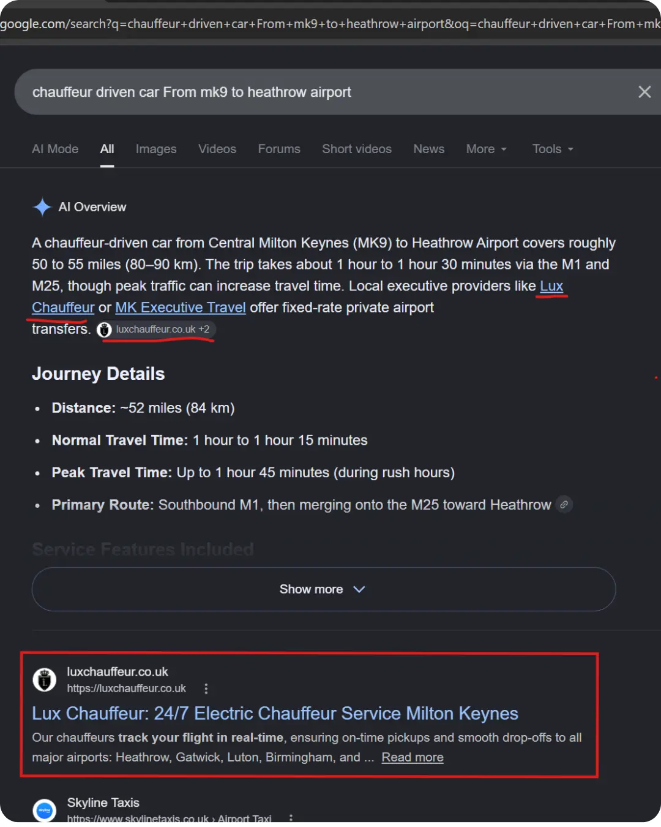Switch to News tab
This screenshot has width=661, height=827.
pos(429,149)
